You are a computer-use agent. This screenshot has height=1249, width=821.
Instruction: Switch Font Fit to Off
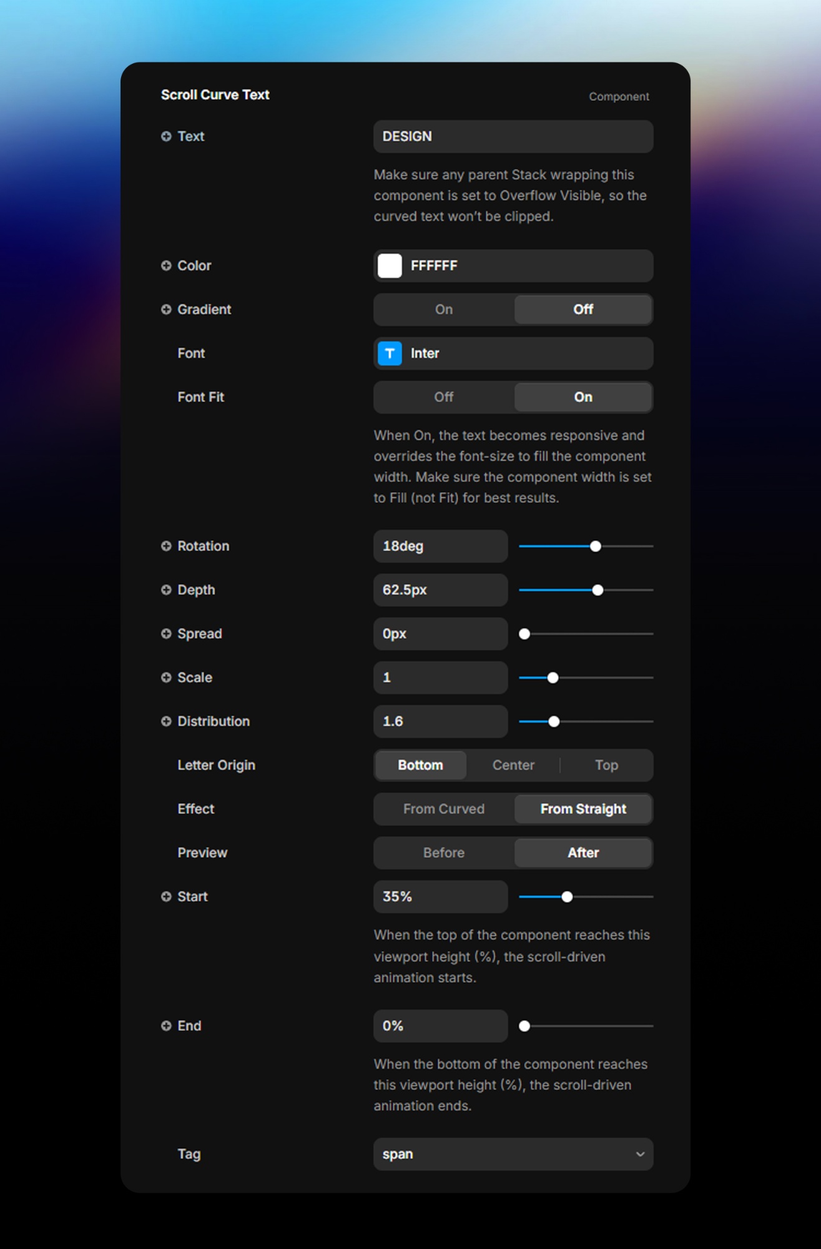pos(444,397)
